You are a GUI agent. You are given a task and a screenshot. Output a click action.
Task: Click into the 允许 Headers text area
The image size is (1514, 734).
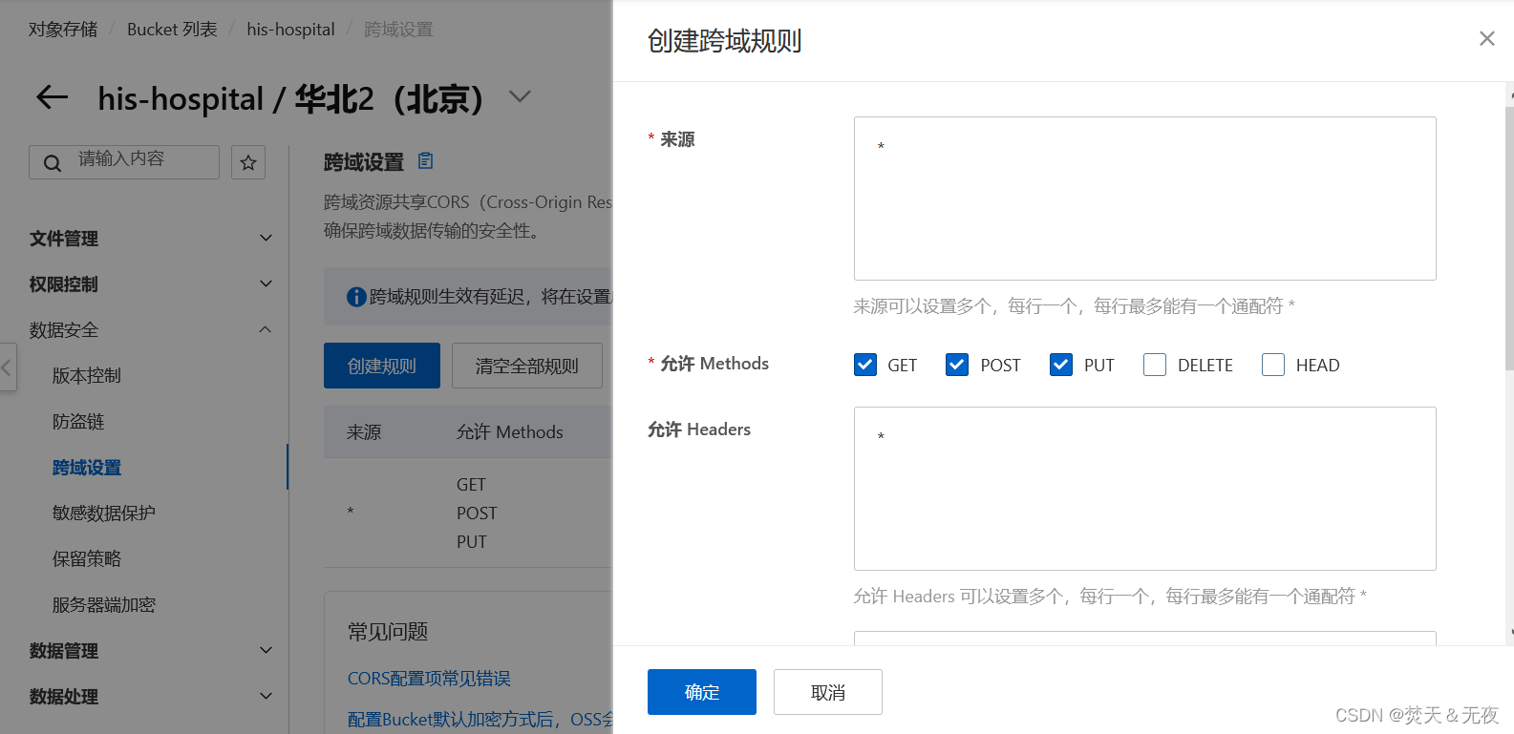1145,489
